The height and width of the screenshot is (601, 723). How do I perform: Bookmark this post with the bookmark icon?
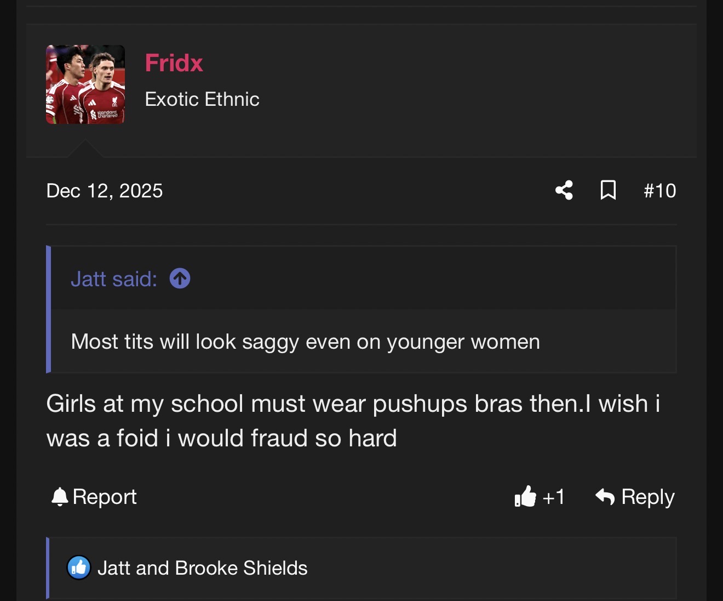(x=608, y=190)
